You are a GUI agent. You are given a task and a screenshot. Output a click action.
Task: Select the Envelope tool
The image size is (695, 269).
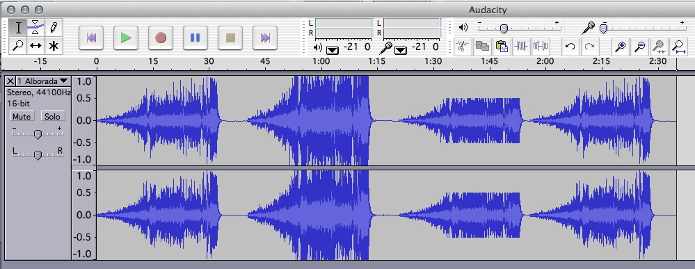[35, 28]
